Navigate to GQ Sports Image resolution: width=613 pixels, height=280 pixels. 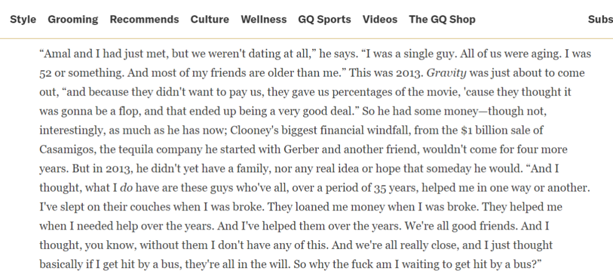(x=325, y=19)
